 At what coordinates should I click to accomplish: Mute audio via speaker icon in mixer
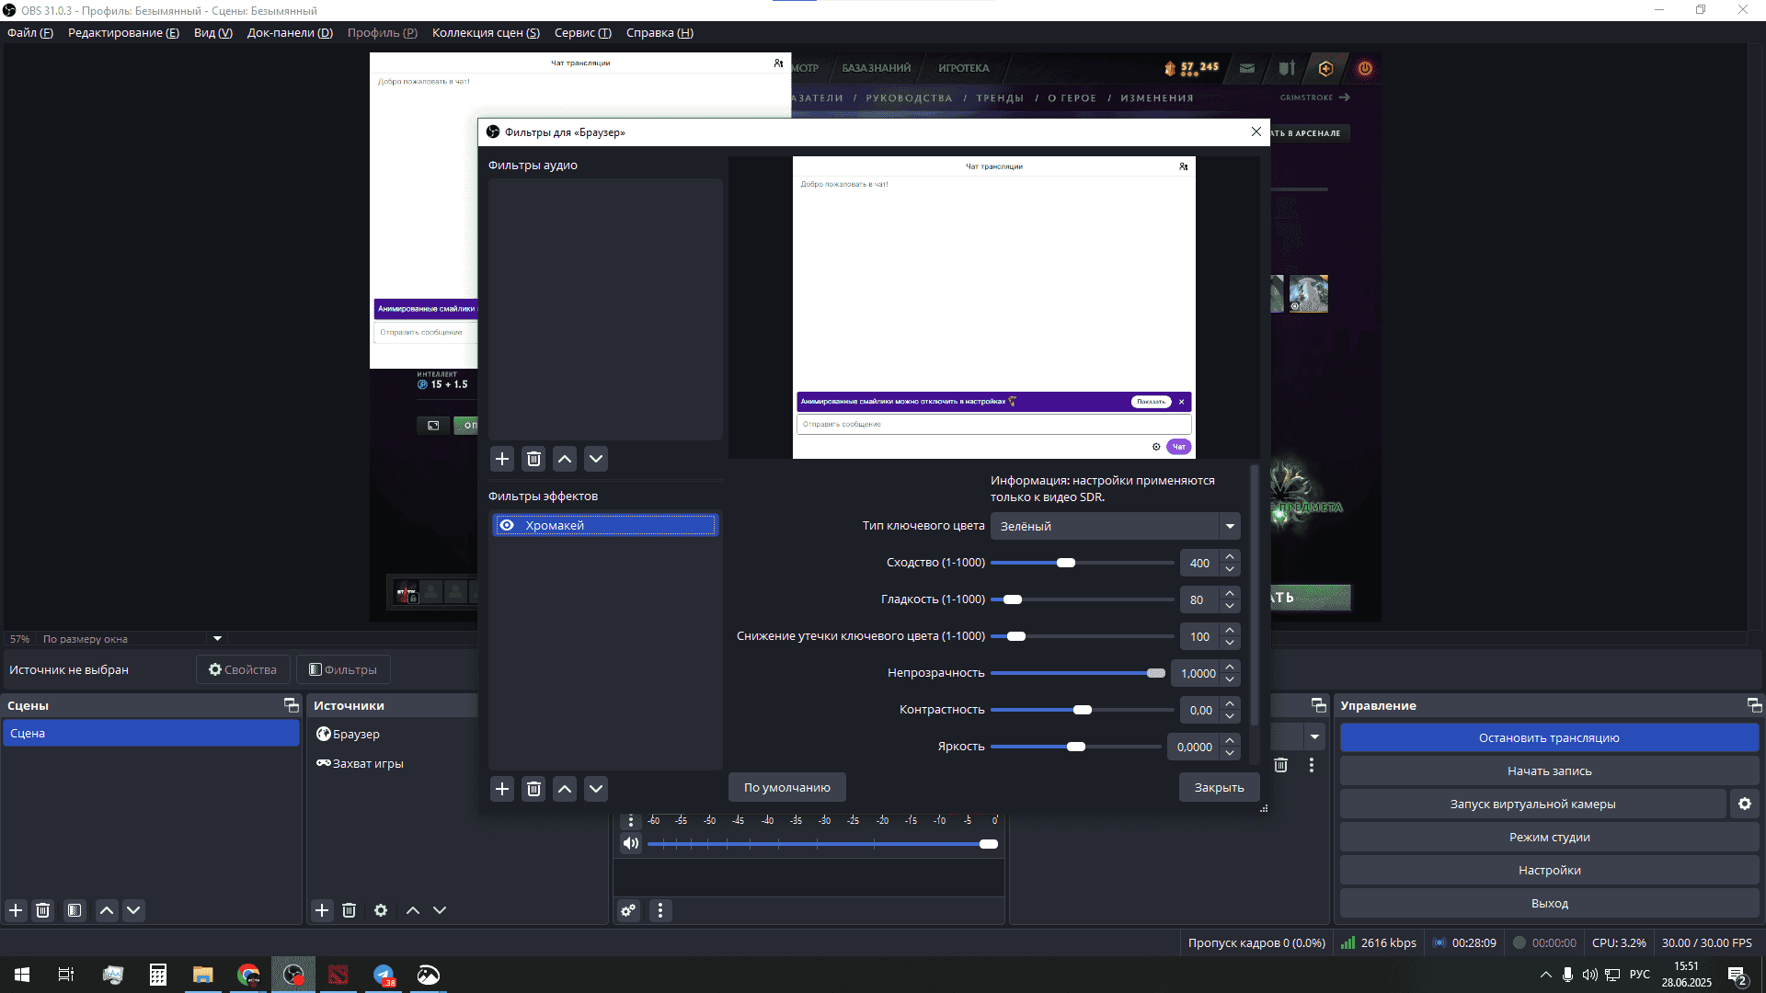(x=631, y=843)
